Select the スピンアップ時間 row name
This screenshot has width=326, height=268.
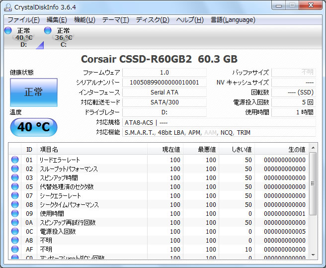tap(59, 178)
